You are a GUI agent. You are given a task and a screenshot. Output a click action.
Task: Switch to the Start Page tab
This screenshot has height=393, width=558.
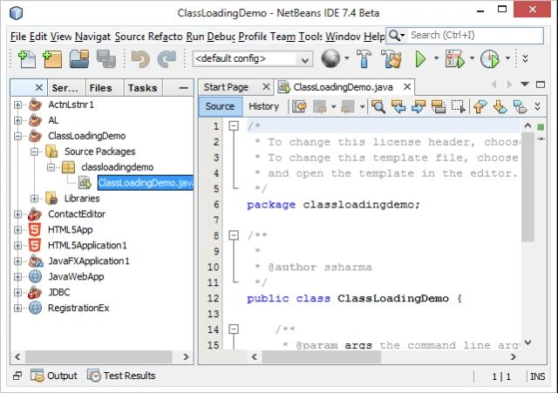coord(226,87)
